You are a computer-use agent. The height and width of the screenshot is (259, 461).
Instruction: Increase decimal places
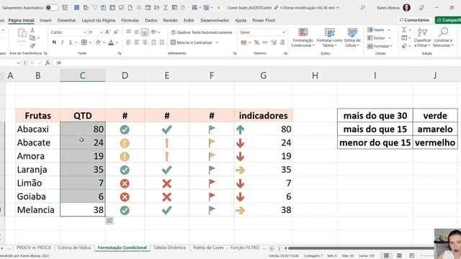pos(274,42)
